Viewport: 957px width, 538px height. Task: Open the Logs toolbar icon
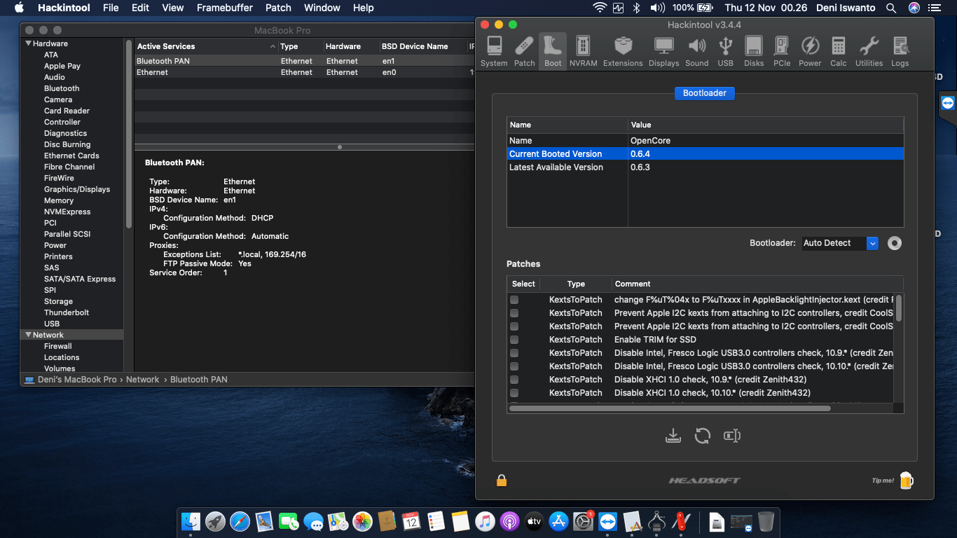pyautogui.click(x=900, y=51)
